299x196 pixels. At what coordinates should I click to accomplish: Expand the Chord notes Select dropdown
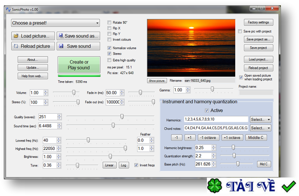pyautogui.click(x=260, y=128)
